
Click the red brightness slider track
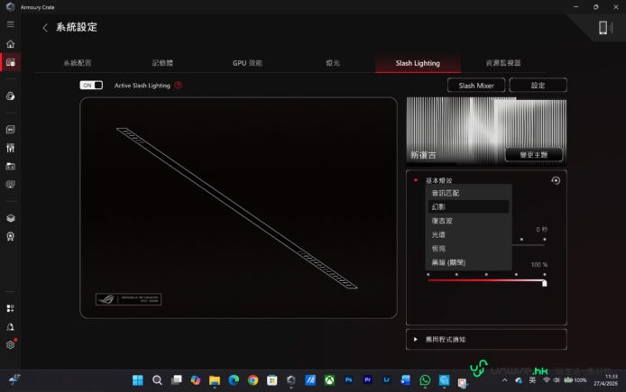[x=485, y=280]
